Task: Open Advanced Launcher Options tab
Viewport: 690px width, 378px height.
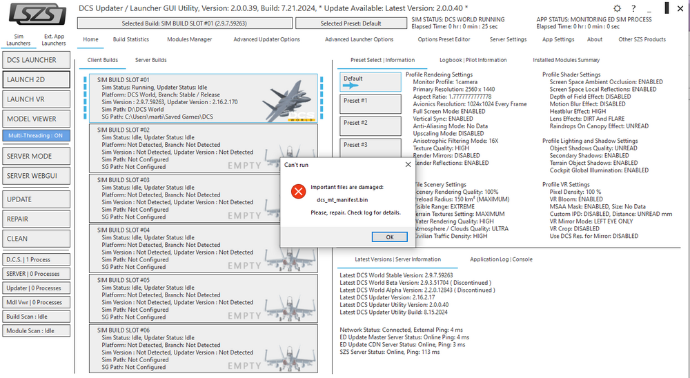Action: click(x=359, y=39)
